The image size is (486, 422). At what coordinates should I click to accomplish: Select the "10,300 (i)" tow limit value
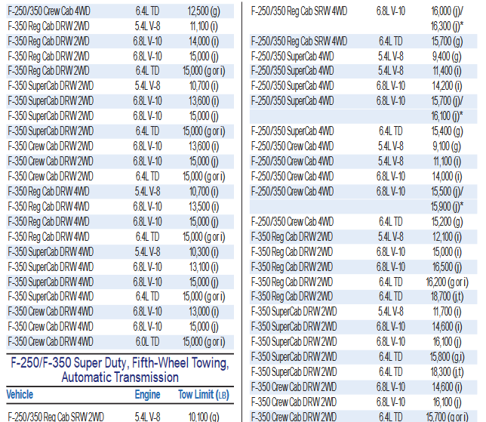(x=204, y=252)
